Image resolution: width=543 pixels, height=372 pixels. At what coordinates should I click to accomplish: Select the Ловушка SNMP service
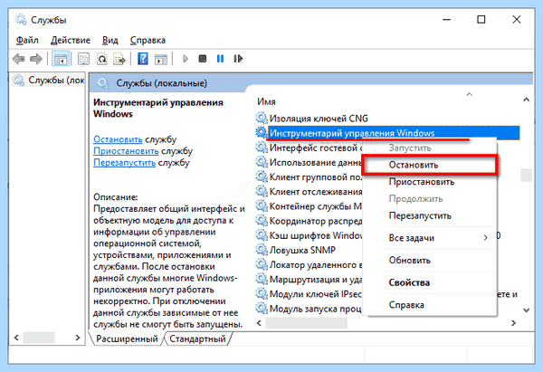302,250
